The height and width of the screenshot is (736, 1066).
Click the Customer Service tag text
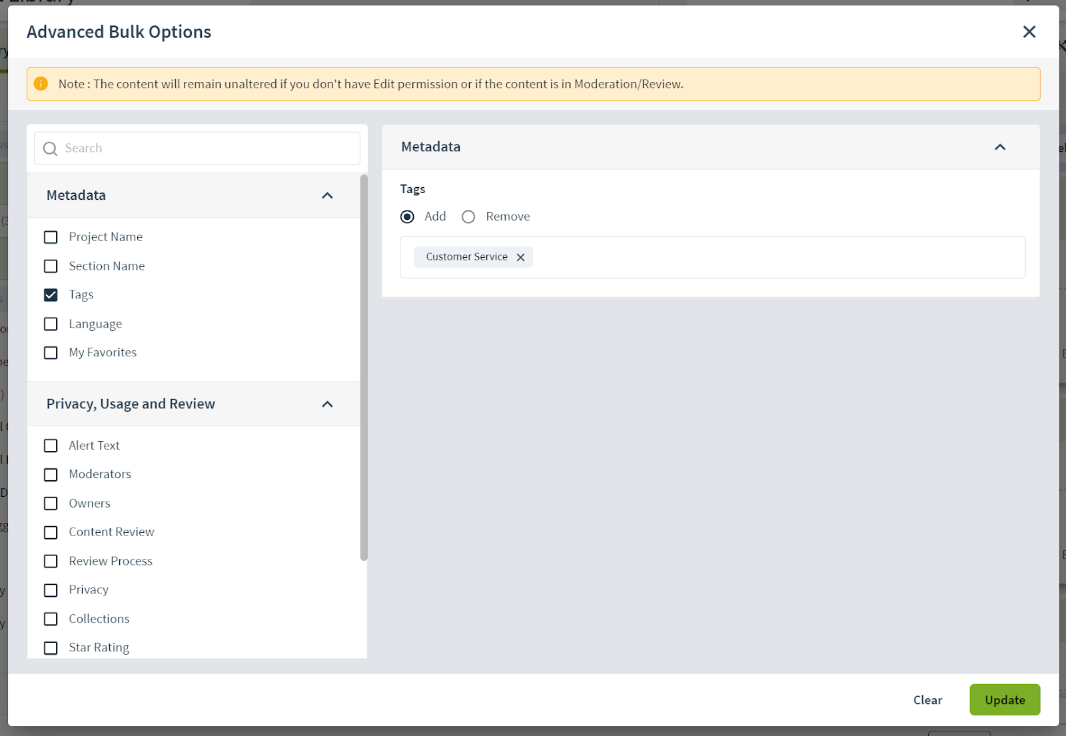466,257
